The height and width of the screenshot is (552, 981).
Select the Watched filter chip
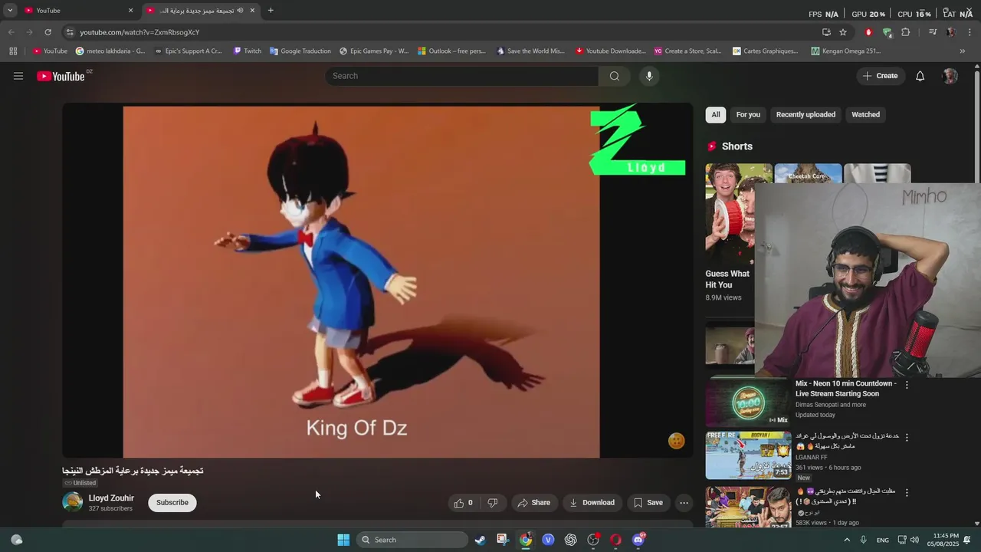(x=865, y=115)
